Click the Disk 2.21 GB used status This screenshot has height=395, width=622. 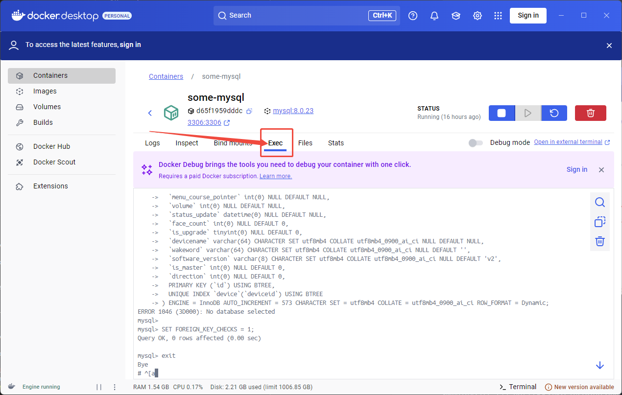click(x=261, y=387)
